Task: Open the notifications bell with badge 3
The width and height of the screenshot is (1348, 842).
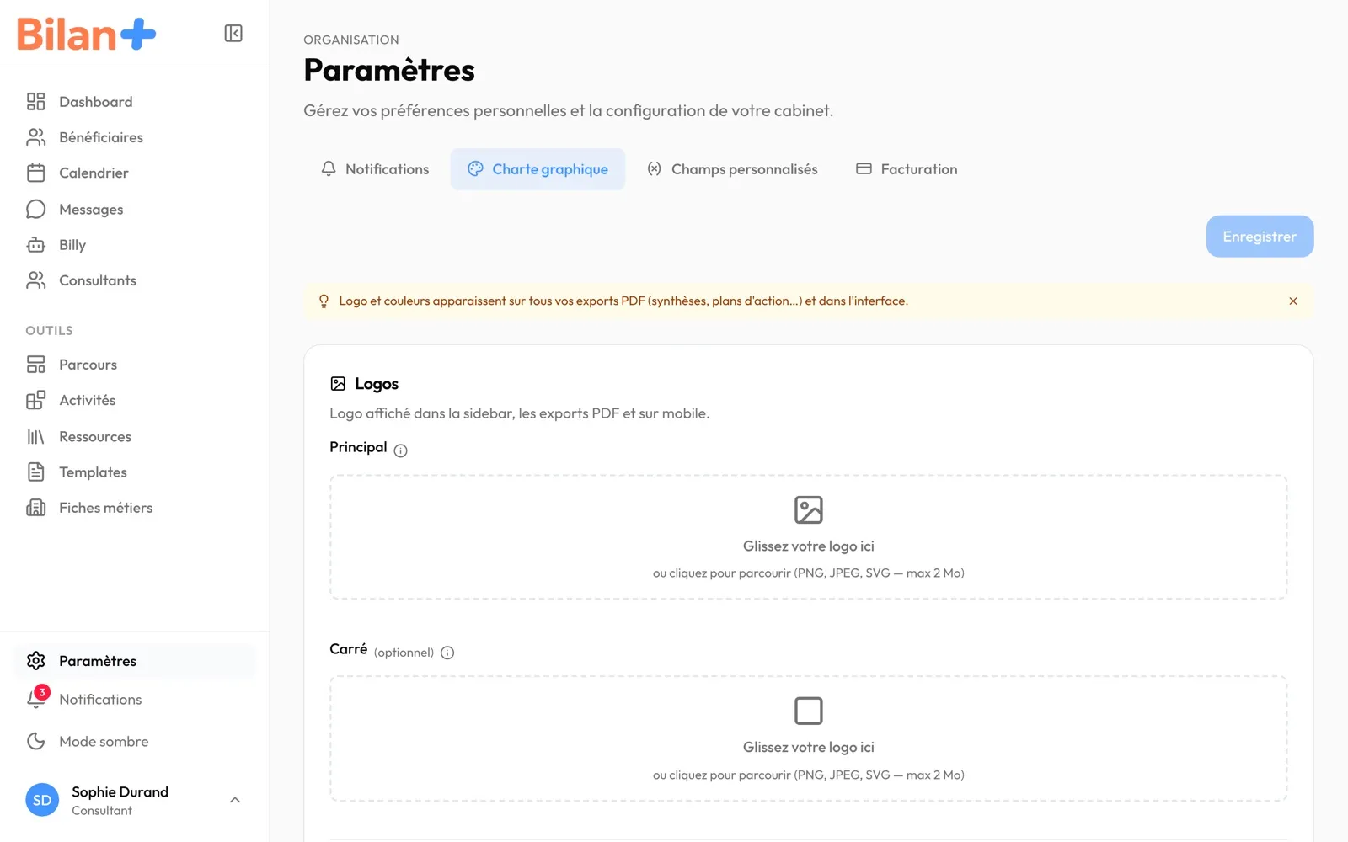Action: [x=36, y=698]
